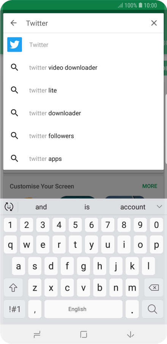Open the emoji keyboard icon
Viewport: 167px width, 344px height.
pyautogui.click(x=9, y=207)
